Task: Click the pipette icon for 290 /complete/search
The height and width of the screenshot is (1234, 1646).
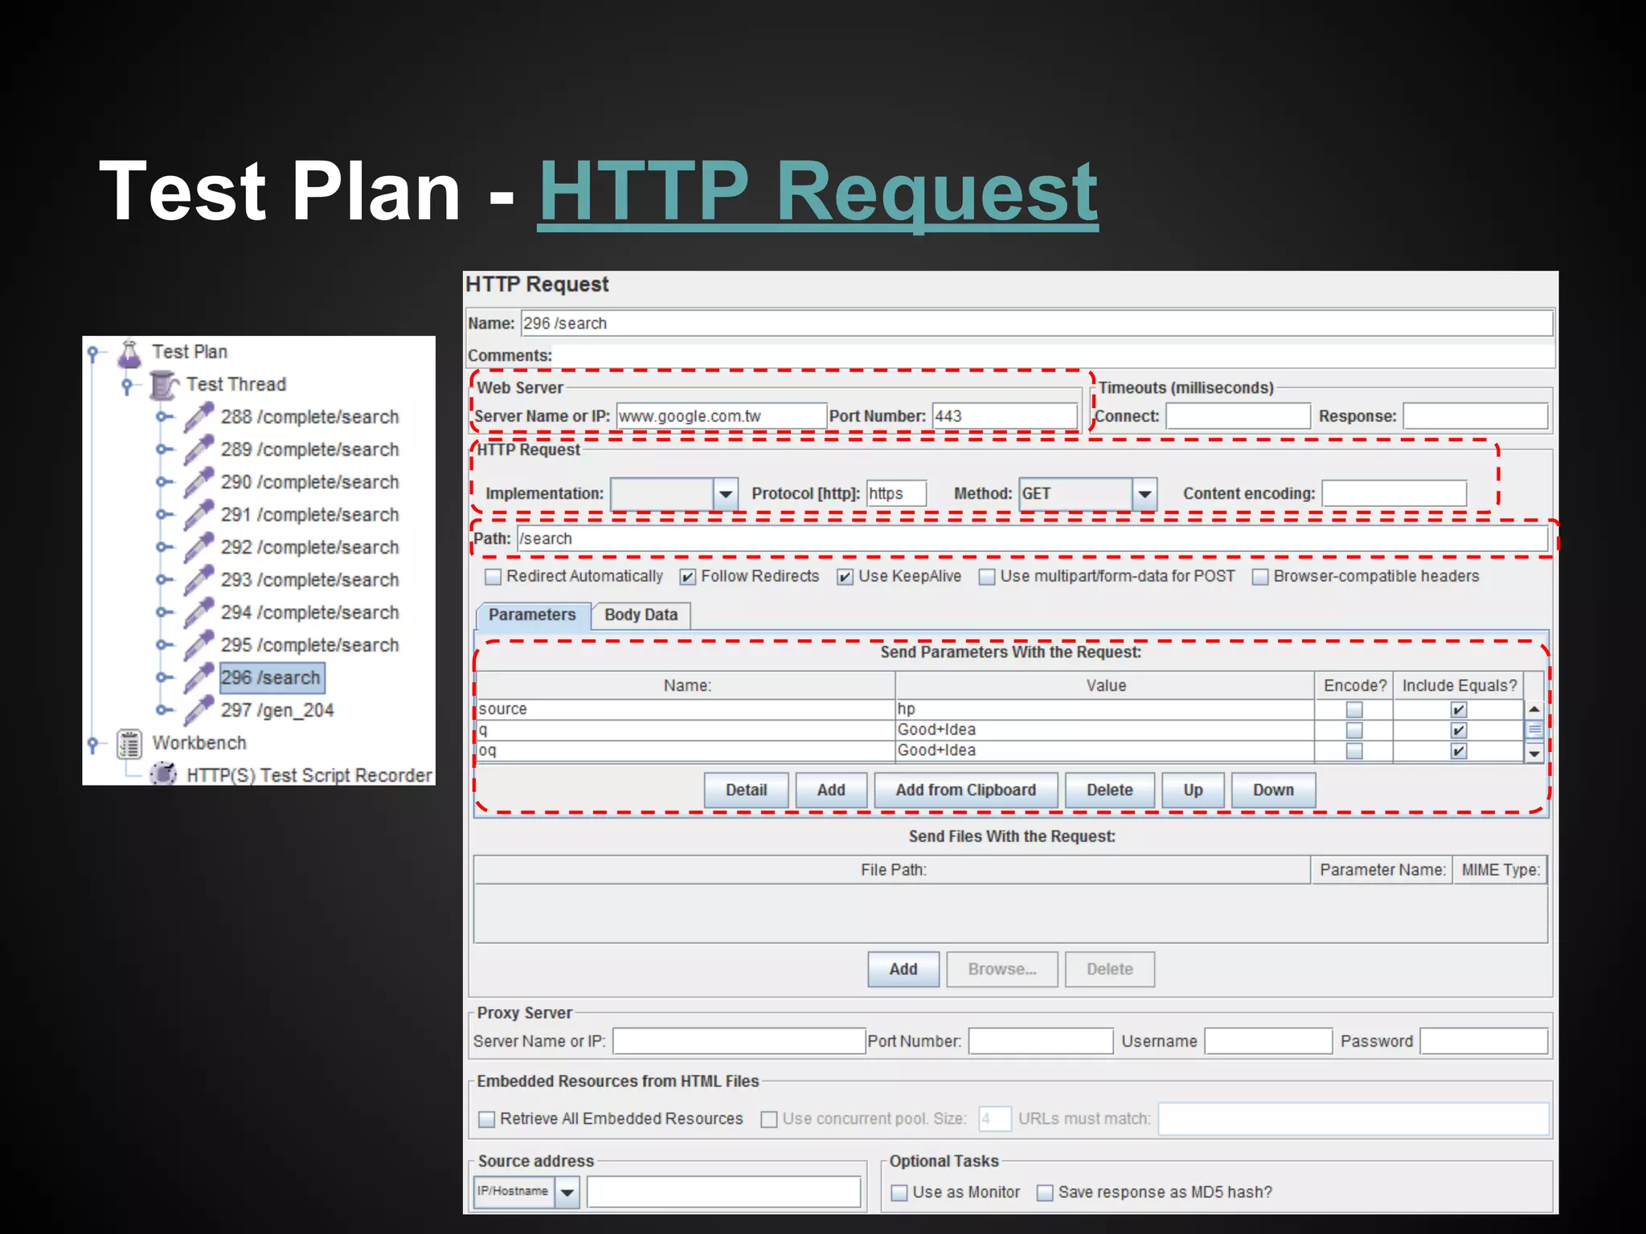Action: tap(199, 483)
